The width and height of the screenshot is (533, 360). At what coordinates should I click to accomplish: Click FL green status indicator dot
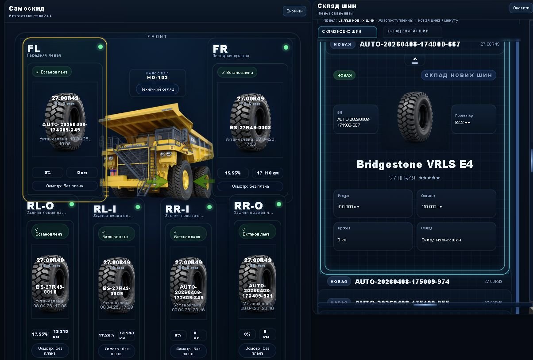pos(100,47)
